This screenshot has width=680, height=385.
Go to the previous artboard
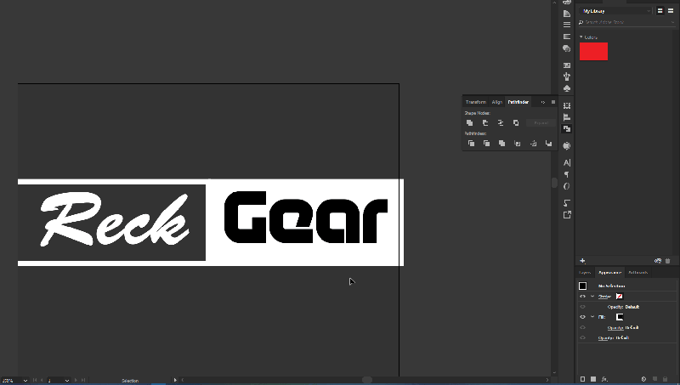point(42,381)
